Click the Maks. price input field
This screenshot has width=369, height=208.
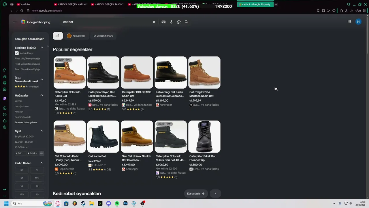tap(33, 153)
